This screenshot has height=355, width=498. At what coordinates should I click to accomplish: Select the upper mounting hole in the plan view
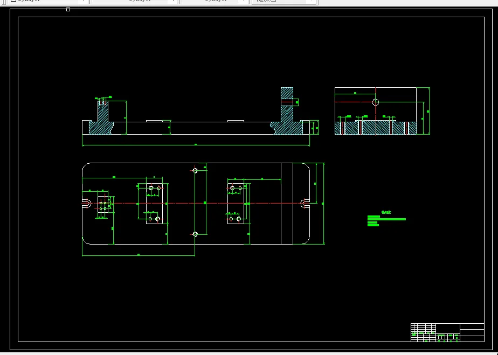195,171
